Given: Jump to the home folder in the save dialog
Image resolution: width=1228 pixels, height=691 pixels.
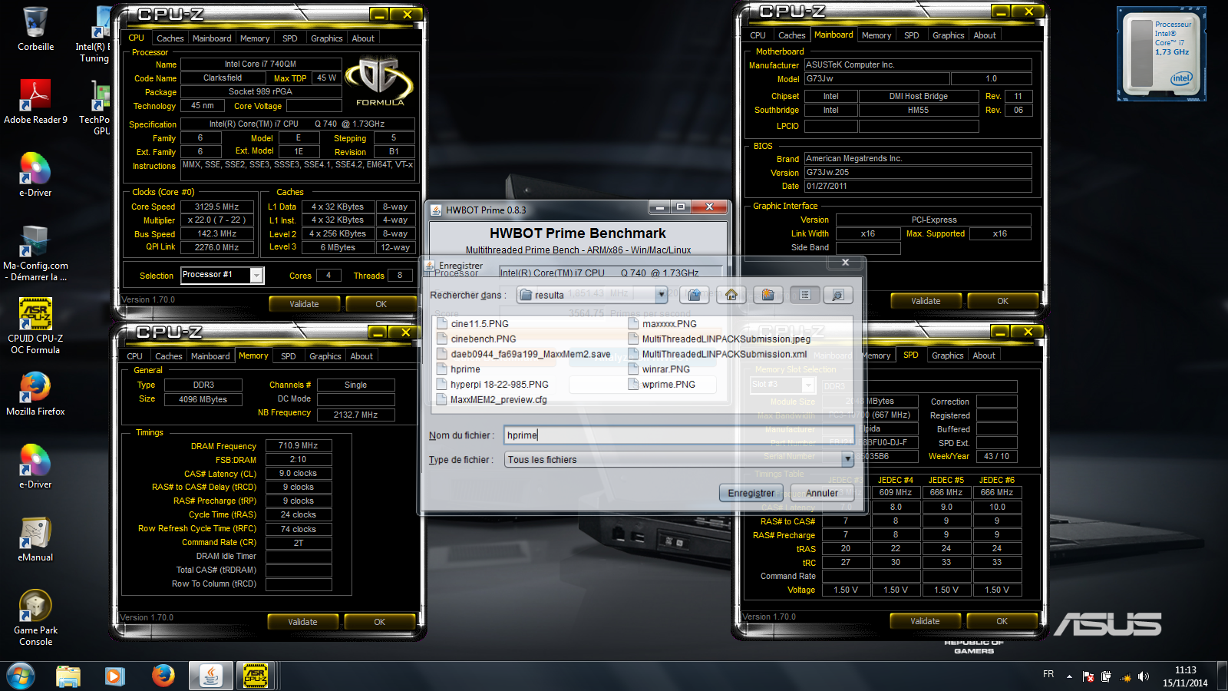Looking at the screenshot, I should click(x=731, y=295).
